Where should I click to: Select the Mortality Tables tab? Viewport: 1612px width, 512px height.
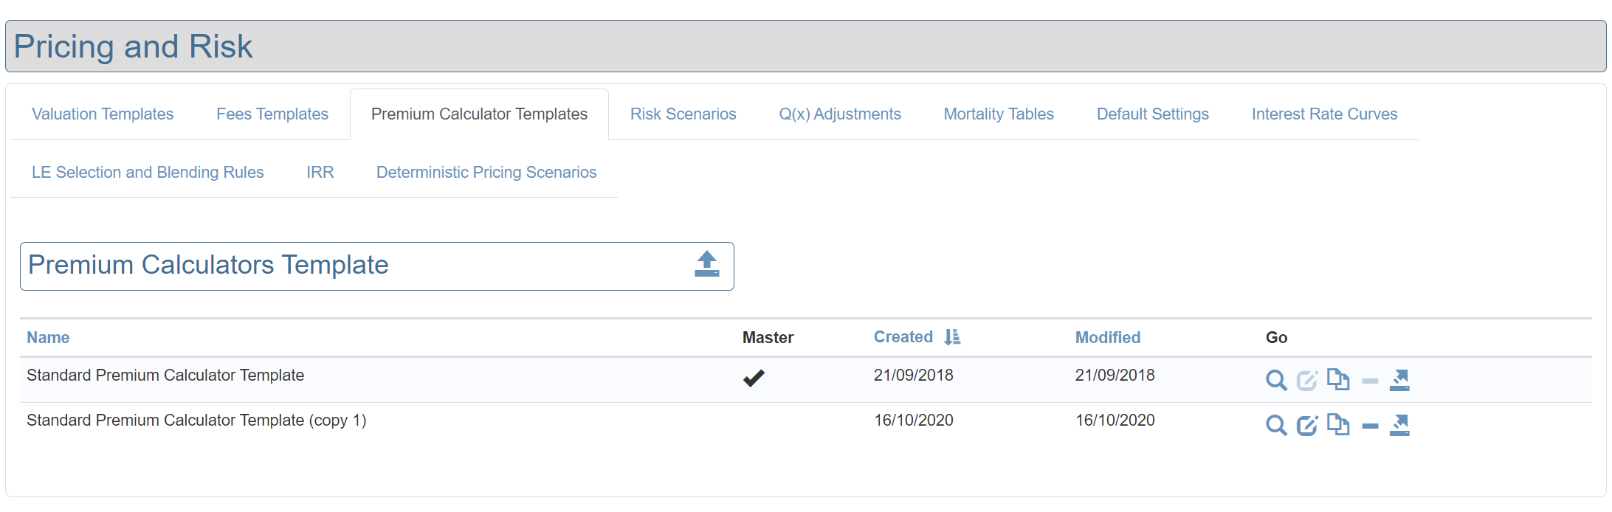(998, 114)
